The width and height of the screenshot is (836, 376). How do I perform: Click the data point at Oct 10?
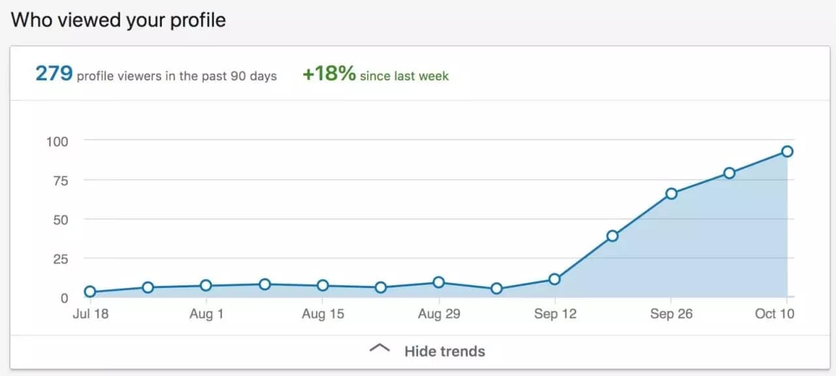(x=787, y=151)
